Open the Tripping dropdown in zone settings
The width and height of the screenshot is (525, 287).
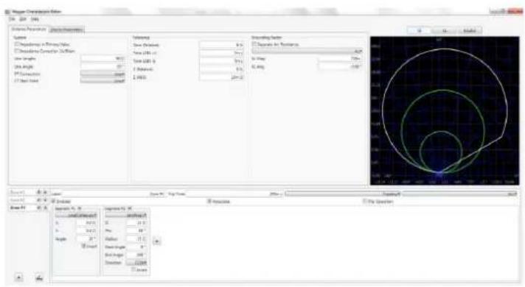pos(343,194)
